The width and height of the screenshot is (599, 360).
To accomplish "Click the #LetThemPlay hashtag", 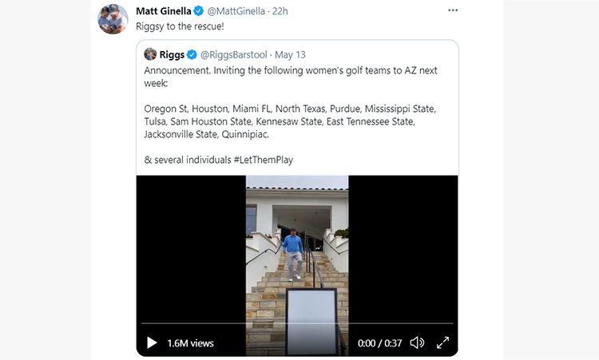I will tap(264, 160).
